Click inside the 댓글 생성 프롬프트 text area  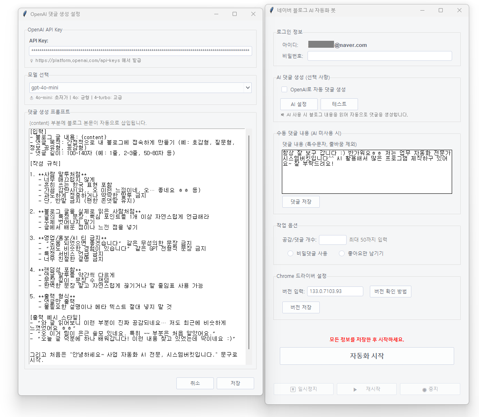click(138, 246)
